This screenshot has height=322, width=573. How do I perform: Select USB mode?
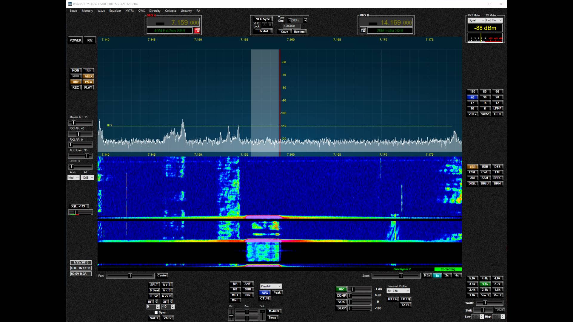coord(485,167)
